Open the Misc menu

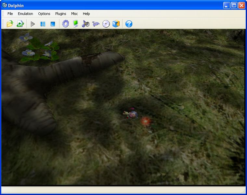(x=74, y=14)
